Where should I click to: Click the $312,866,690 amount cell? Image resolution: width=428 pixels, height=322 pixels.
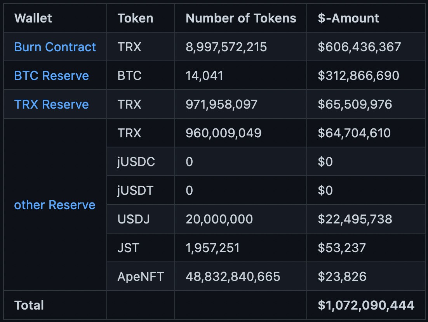coord(358,76)
